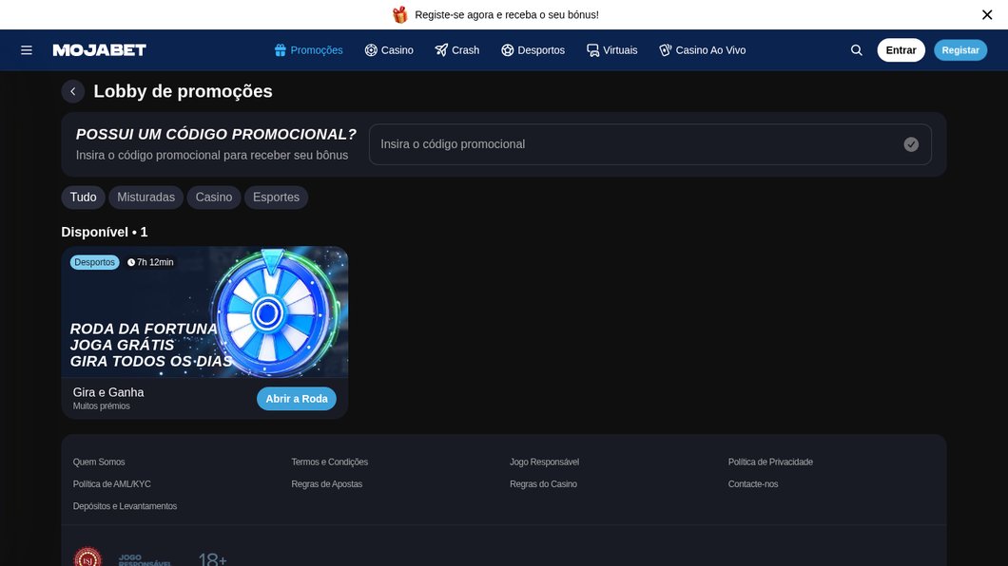Open the hamburger menu icon

click(27, 50)
